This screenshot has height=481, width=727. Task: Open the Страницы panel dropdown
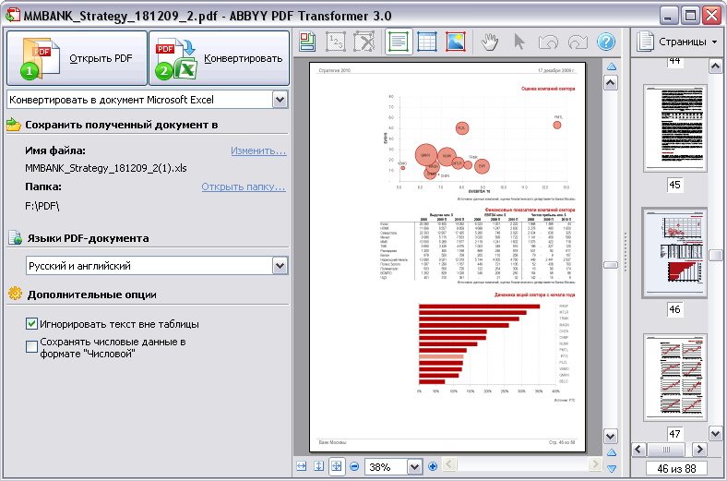point(714,42)
